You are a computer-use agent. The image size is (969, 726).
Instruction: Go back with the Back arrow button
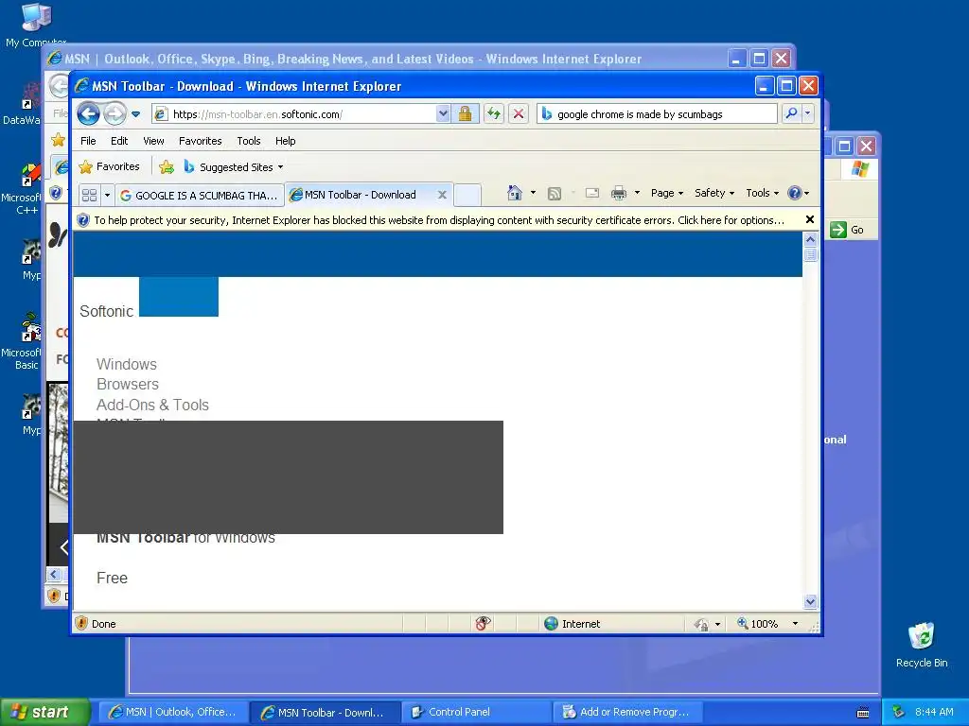(x=88, y=113)
